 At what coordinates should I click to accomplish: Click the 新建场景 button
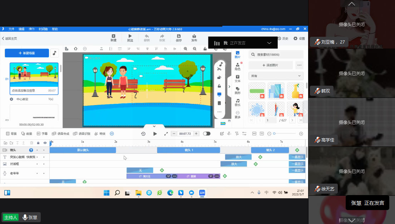point(27,53)
